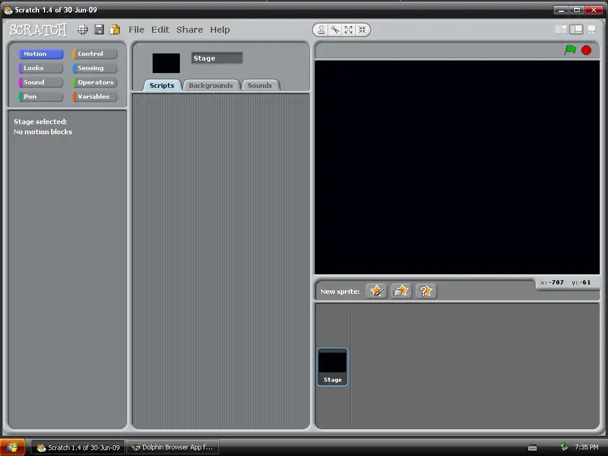Select the Grow sprite tool
This screenshot has width=608, height=456.
click(x=349, y=30)
